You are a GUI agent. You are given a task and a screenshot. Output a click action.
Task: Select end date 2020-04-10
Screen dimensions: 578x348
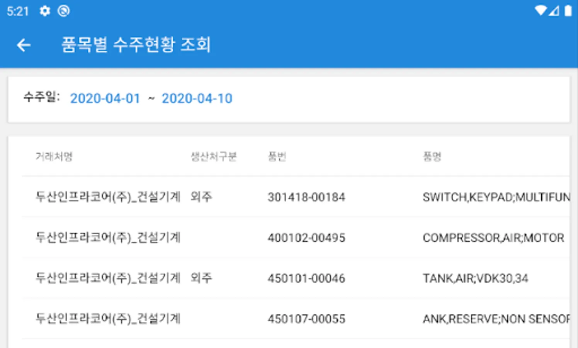(x=197, y=99)
